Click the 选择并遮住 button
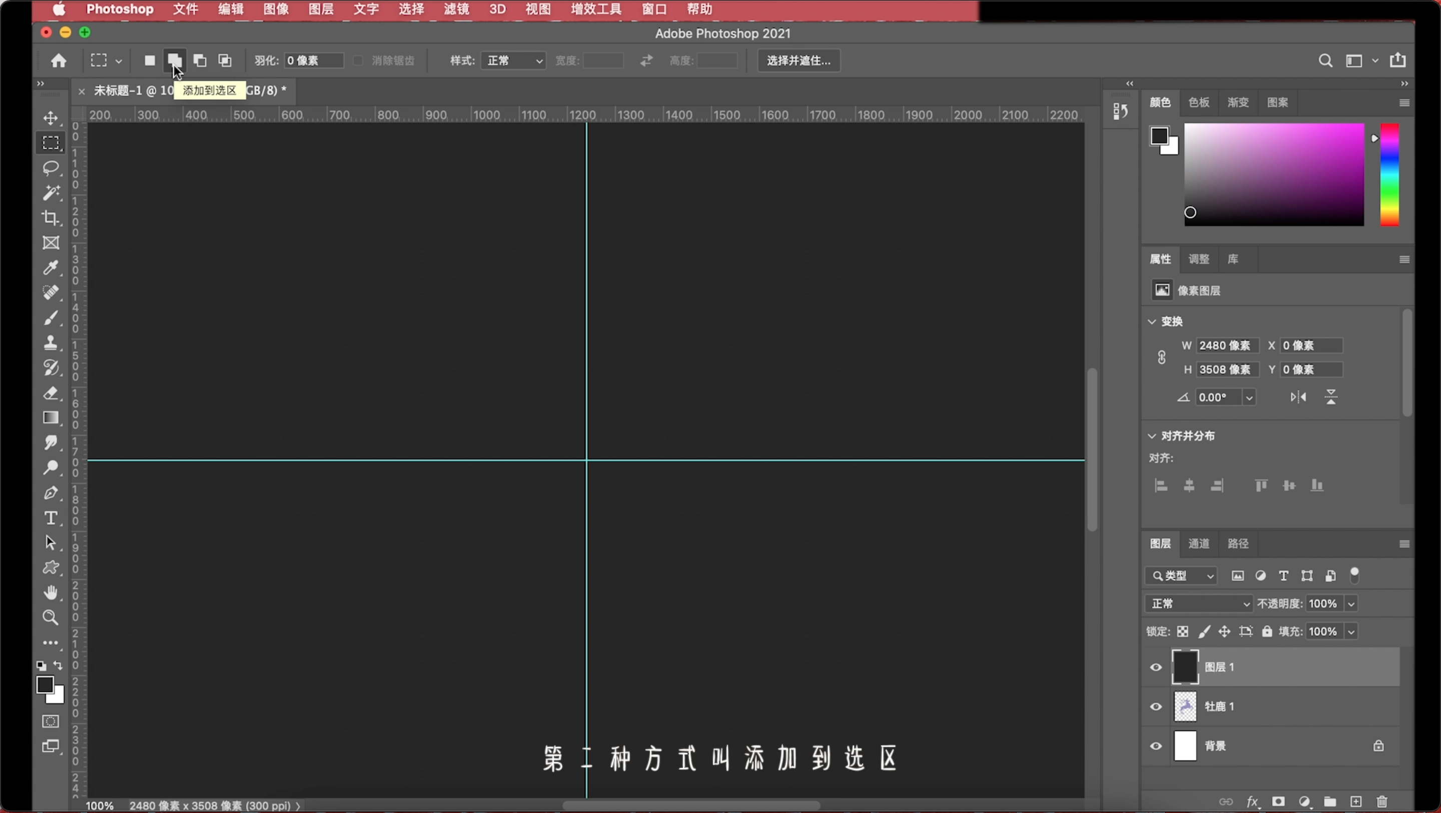The image size is (1441, 813). [798, 60]
